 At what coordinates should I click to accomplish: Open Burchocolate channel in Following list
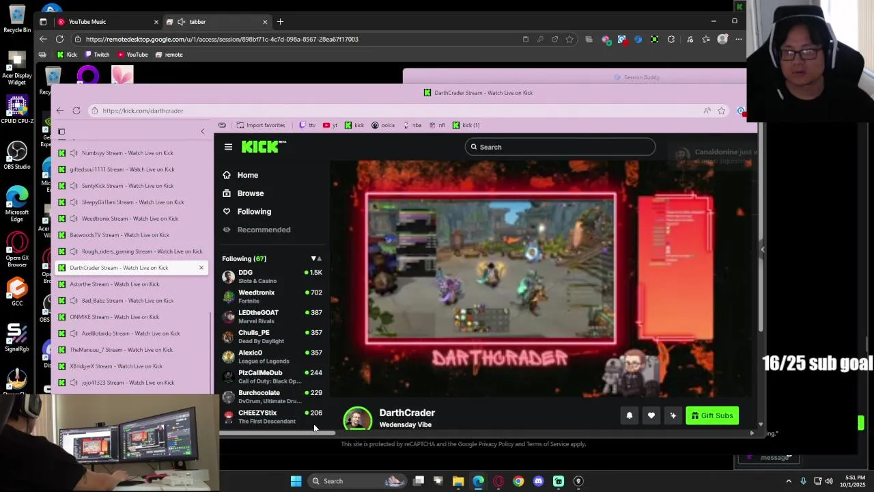(272, 396)
